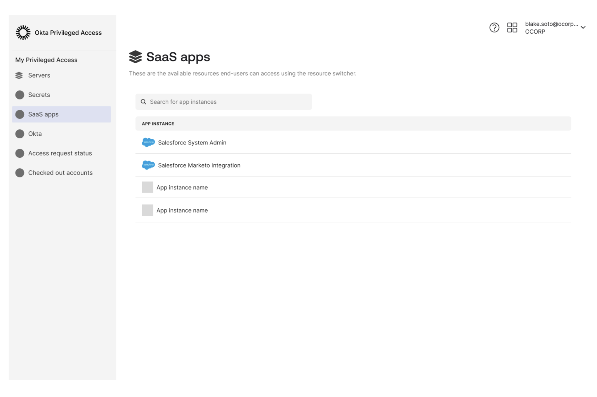The height and width of the screenshot is (397, 597).
Task: Select the SaaS apps icon
Action: tap(19, 114)
